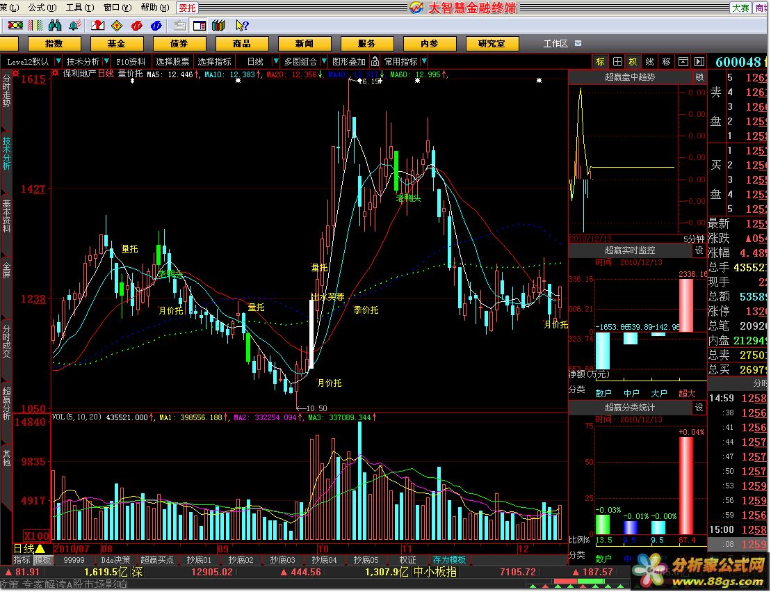Click 设 settings on 超赢实时监控 panel
The height and width of the screenshot is (592, 771).
tap(699, 250)
